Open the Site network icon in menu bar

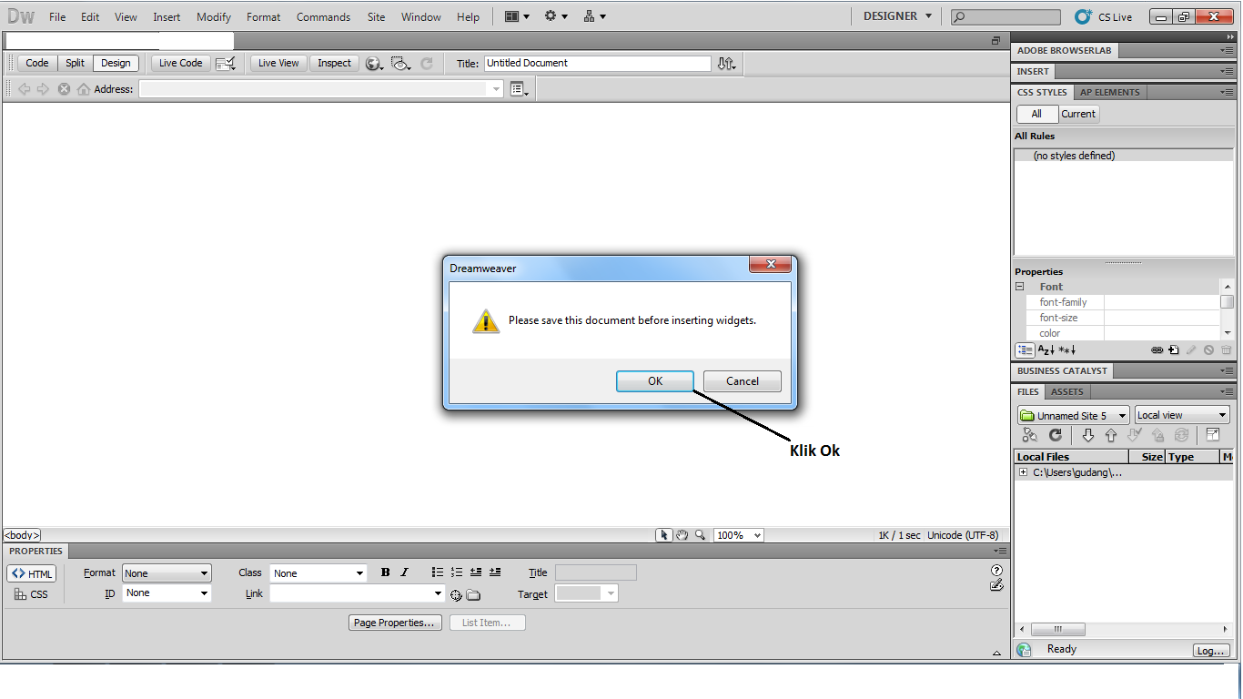pyautogui.click(x=594, y=16)
